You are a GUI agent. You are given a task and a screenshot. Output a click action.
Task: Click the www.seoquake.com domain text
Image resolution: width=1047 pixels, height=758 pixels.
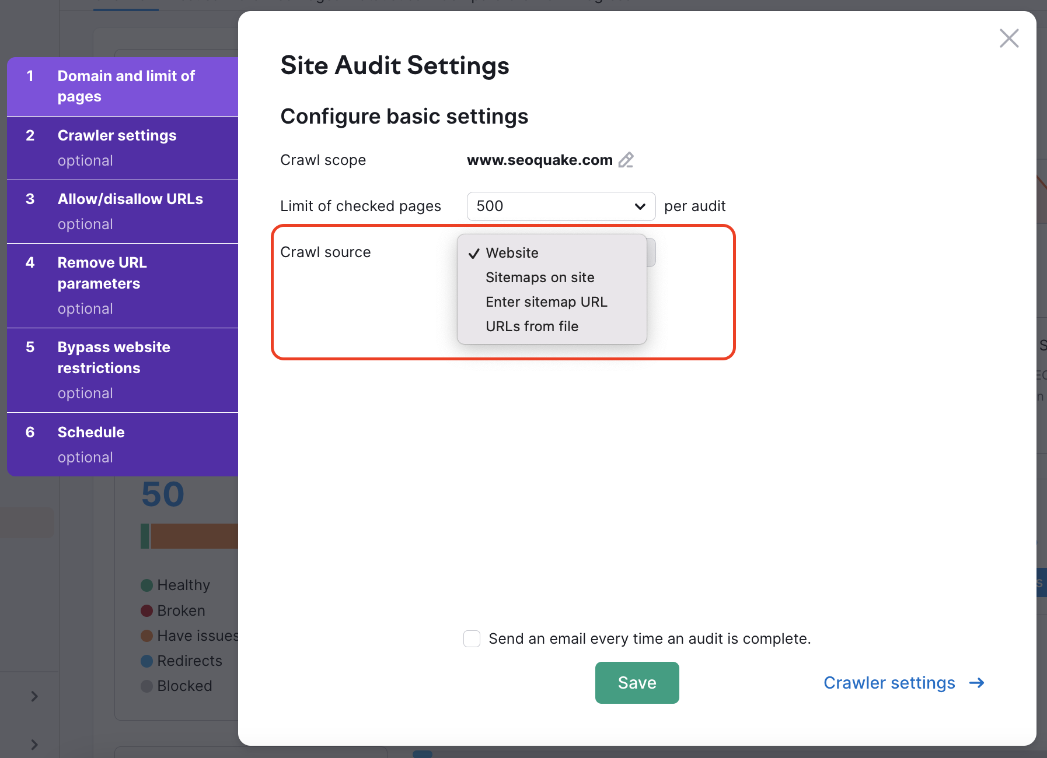pyautogui.click(x=539, y=160)
